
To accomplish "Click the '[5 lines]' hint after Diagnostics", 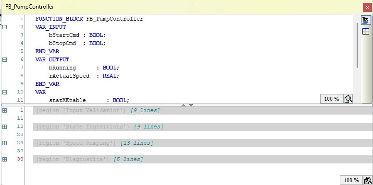I will tap(128, 160).
